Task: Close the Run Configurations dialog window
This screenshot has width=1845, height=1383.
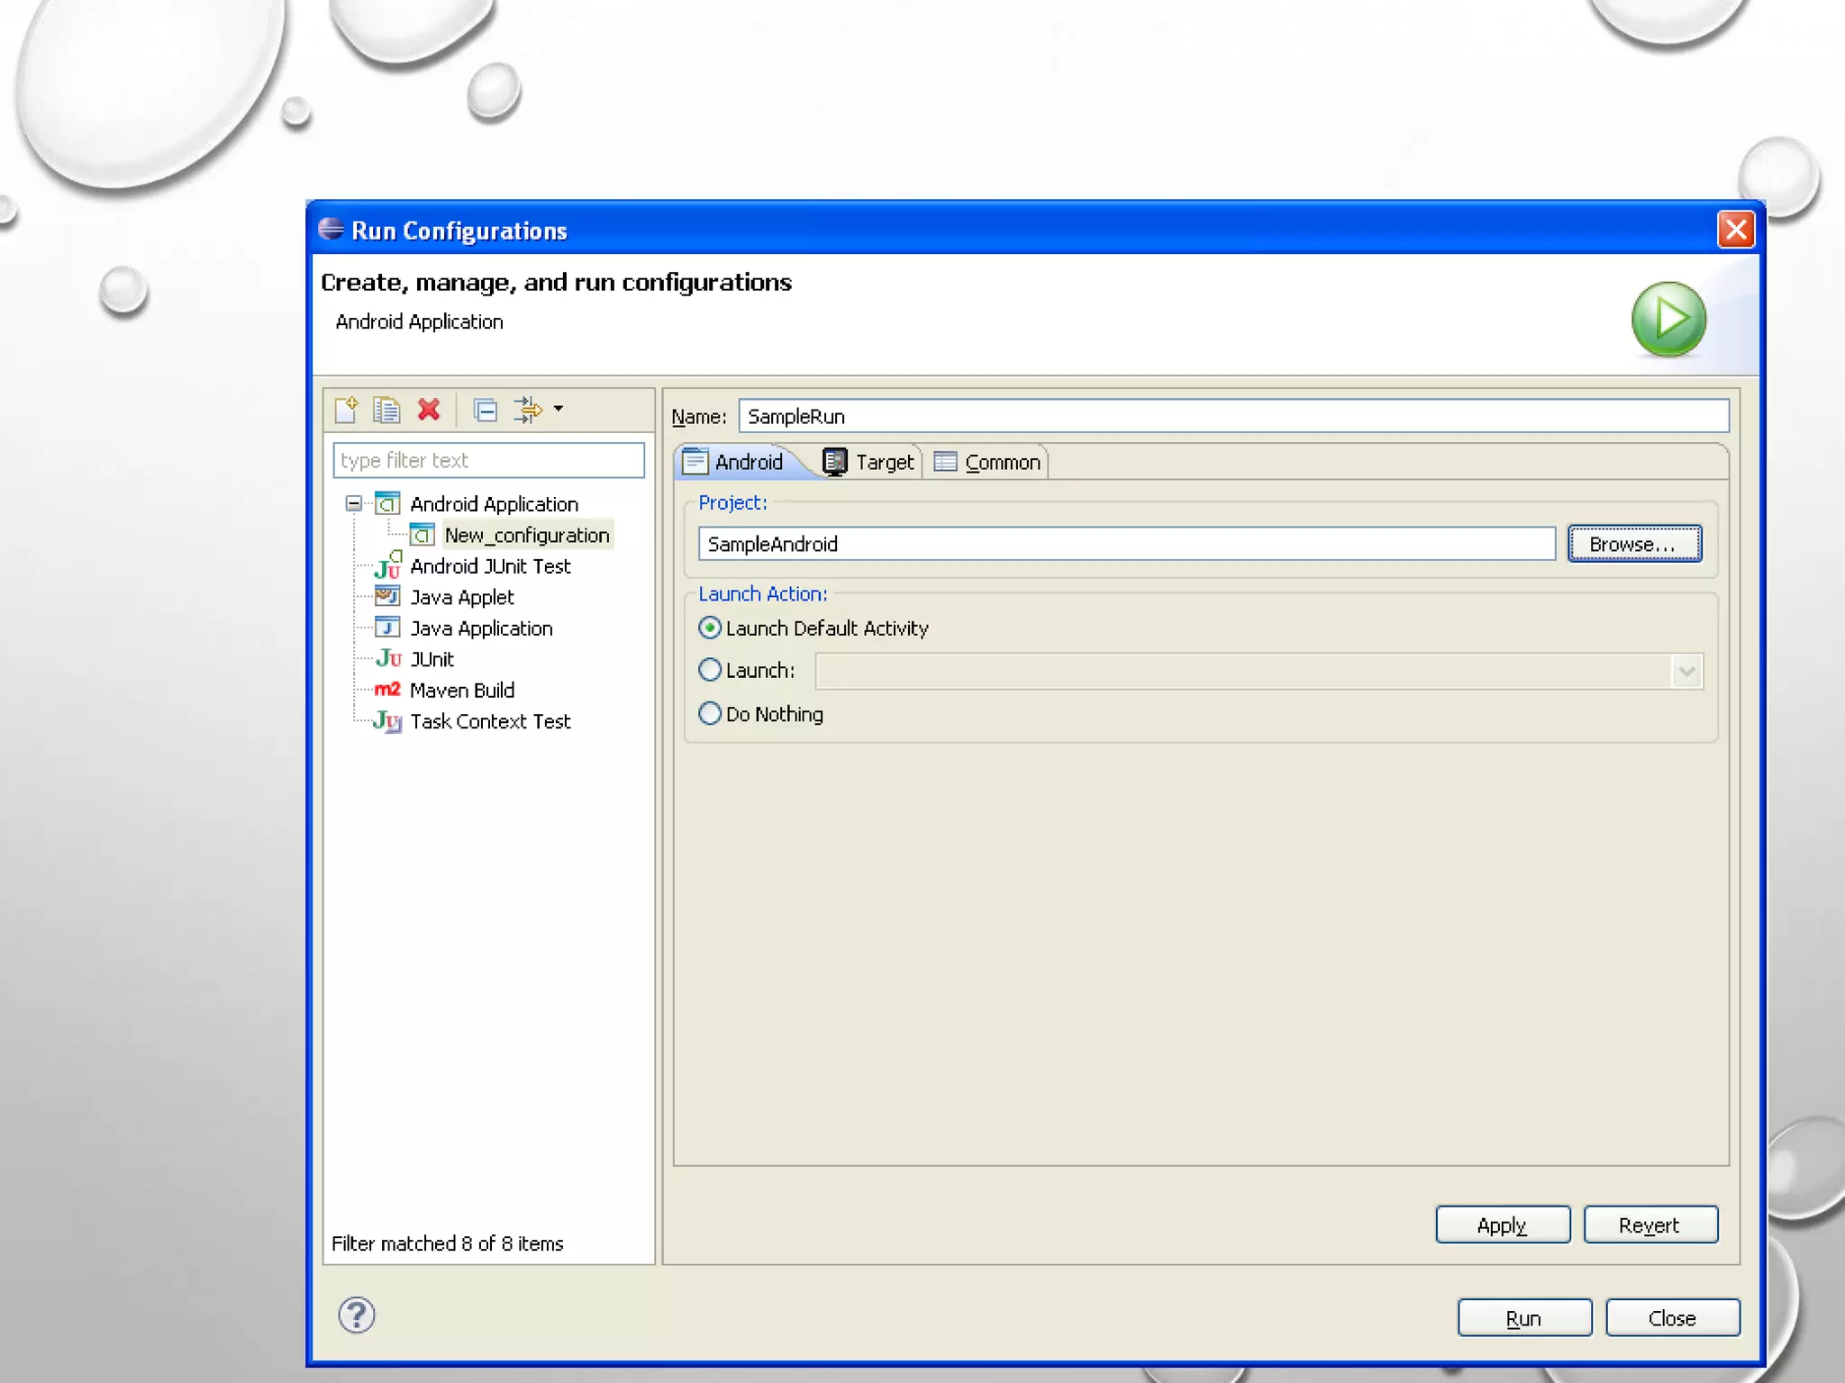Action: 1736,230
